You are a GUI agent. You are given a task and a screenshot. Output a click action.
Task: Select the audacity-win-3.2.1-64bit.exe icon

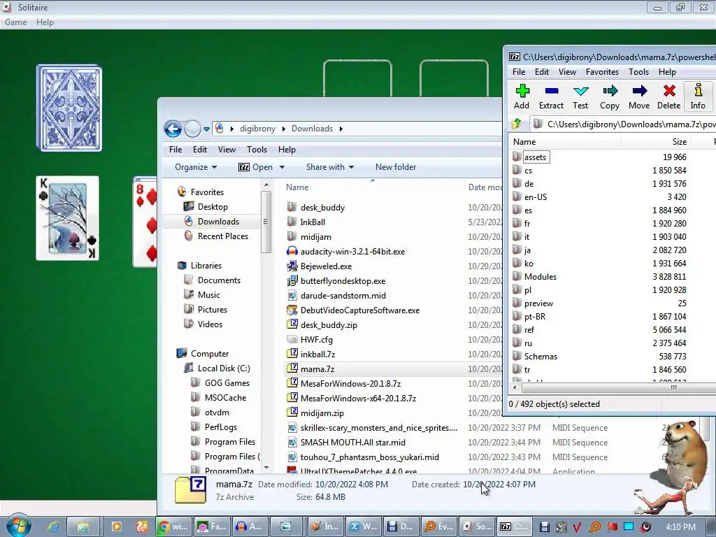tap(292, 251)
